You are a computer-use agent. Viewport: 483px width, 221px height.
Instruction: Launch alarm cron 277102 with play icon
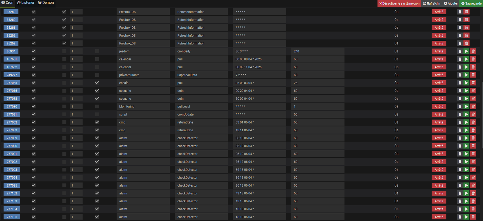(x=466, y=193)
